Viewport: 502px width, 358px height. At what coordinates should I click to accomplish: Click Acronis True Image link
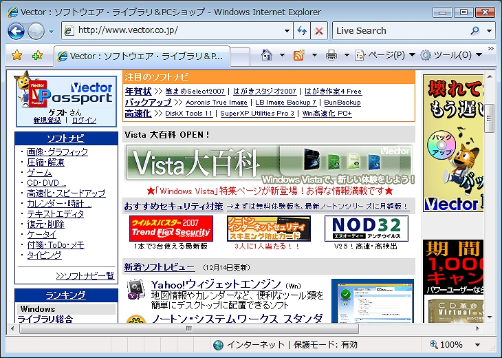[x=217, y=103]
